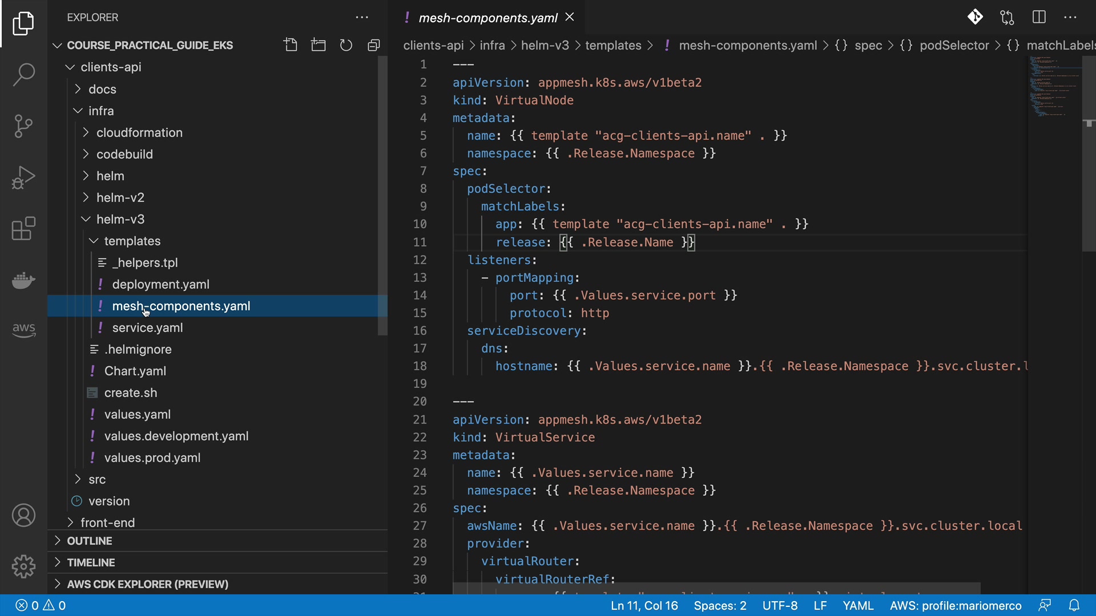This screenshot has height=616, width=1096.
Task: Split the editor to the right
Action: (1039, 17)
